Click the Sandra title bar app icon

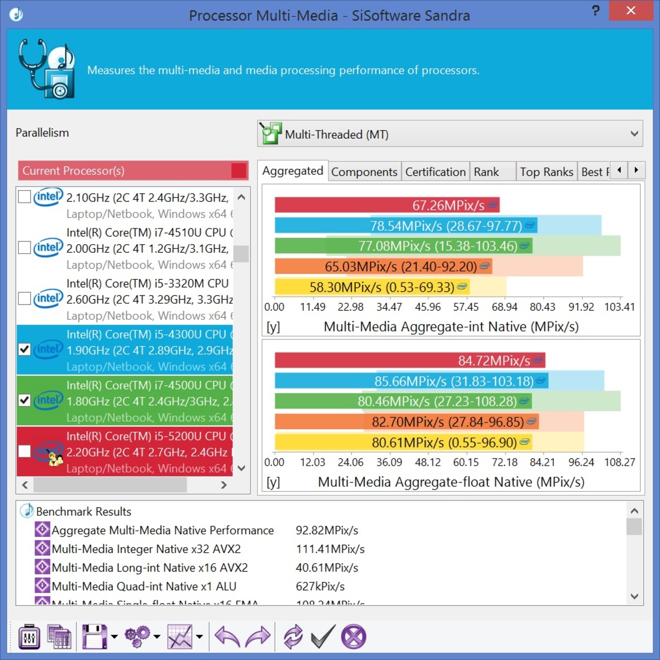[16, 14]
